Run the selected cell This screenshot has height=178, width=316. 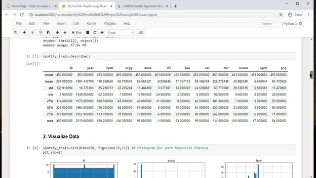coord(77,33)
